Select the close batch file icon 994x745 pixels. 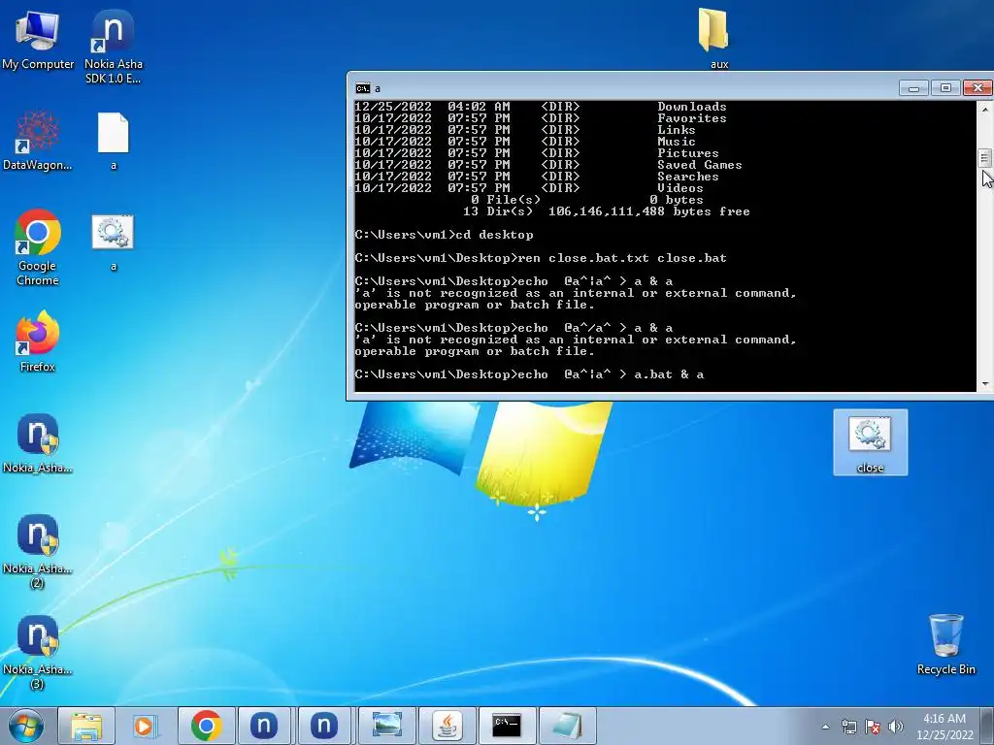tap(870, 442)
